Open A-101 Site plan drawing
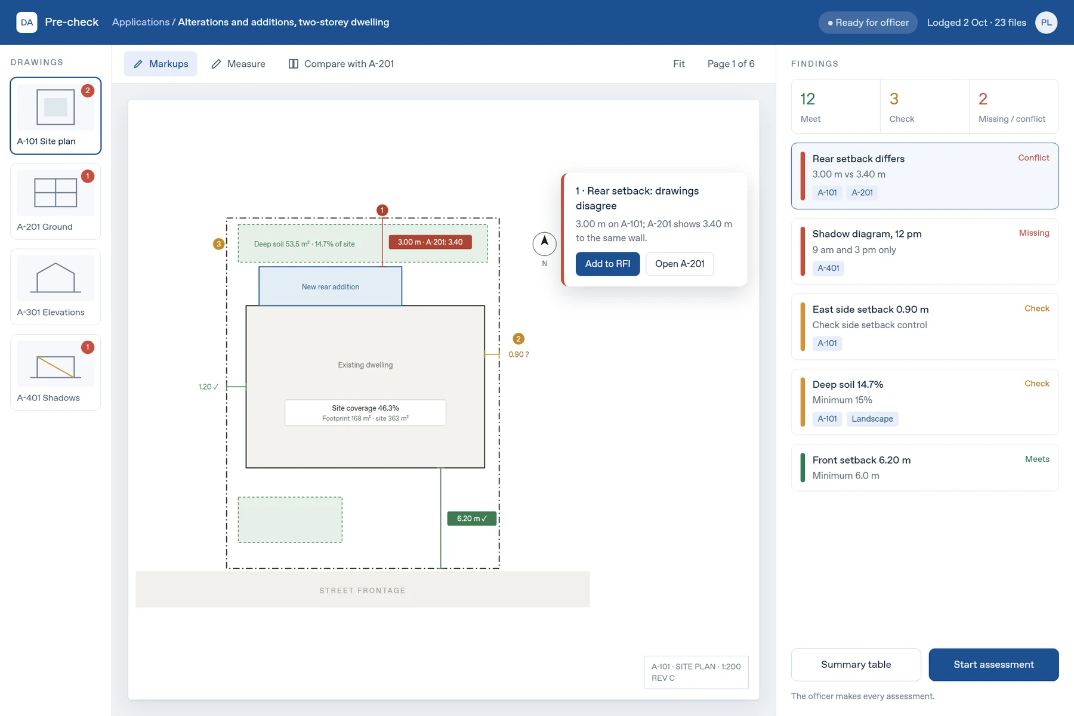 [55, 116]
